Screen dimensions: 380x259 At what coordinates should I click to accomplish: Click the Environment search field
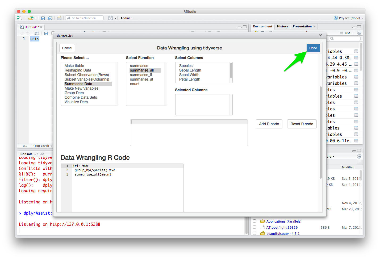(345, 39)
